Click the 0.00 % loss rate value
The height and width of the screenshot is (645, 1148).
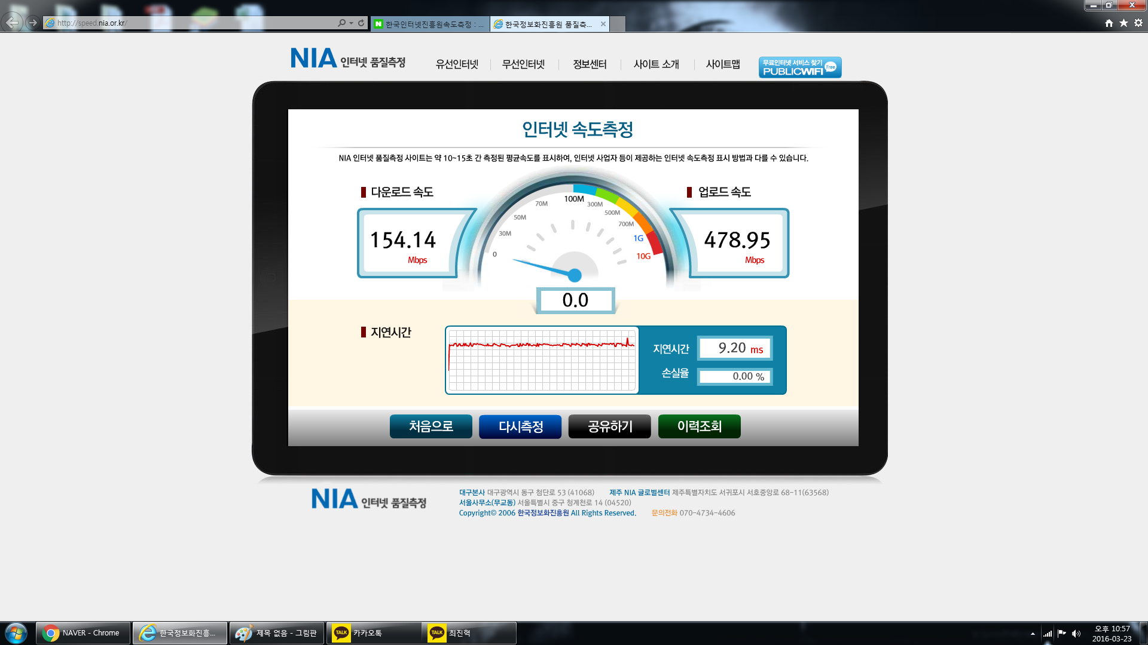735,376
